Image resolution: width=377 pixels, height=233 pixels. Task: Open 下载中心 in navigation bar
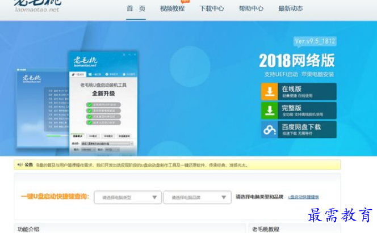(212, 9)
